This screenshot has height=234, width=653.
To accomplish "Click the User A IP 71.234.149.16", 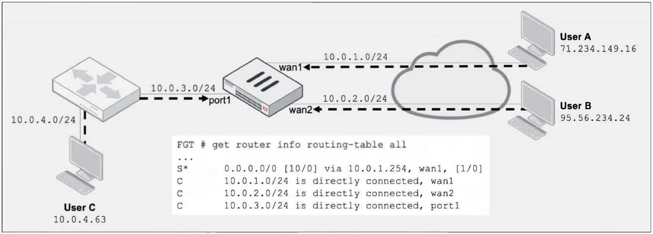I will pos(598,49).
